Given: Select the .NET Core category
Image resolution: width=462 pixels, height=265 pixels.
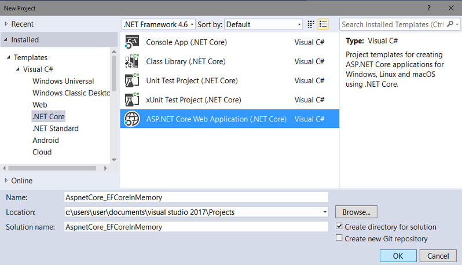Looking at the screenshot, I should tap(48, 116).
